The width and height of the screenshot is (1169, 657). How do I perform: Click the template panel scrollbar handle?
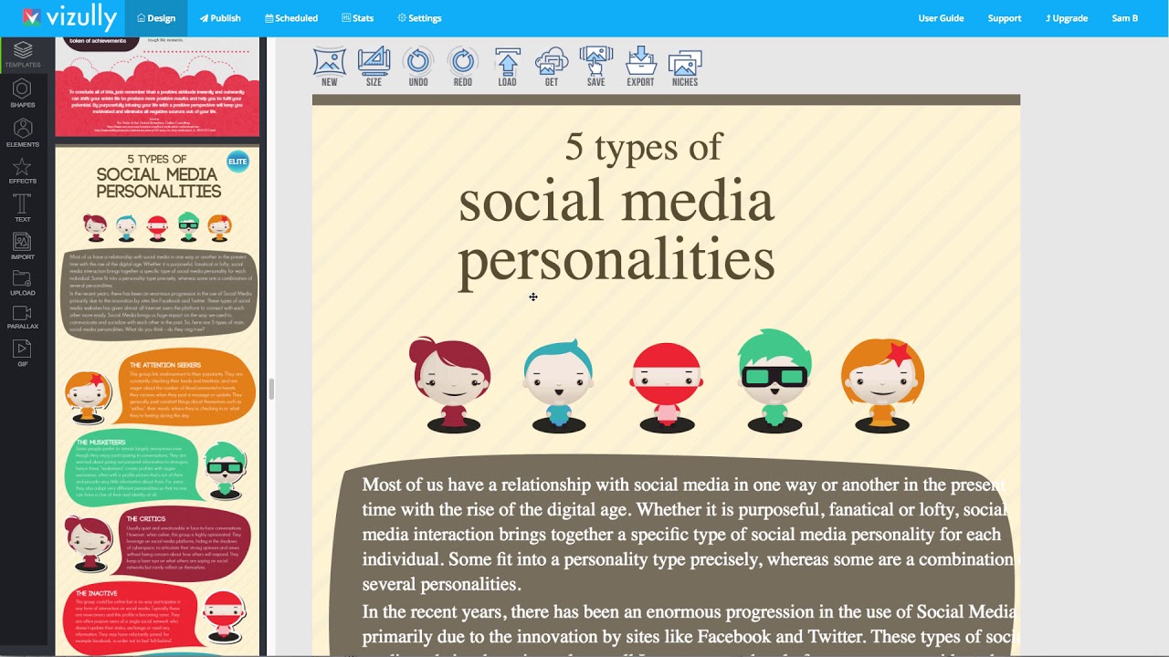[x=270, y=390]
